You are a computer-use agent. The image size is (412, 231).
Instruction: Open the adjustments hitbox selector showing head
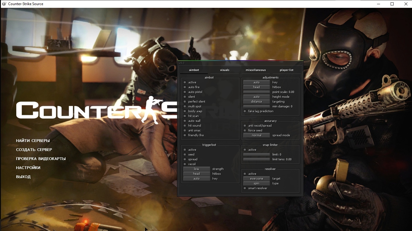pyautogui.click(x=256, y=87)
